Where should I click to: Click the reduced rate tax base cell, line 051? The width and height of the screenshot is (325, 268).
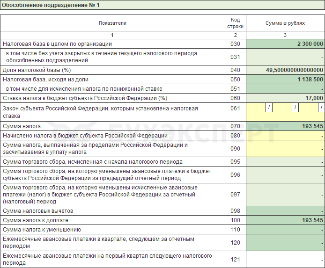click(285, 89)
